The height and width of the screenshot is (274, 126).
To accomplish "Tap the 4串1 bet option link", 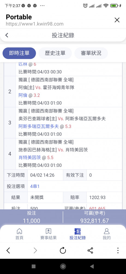I will [35, 186].
